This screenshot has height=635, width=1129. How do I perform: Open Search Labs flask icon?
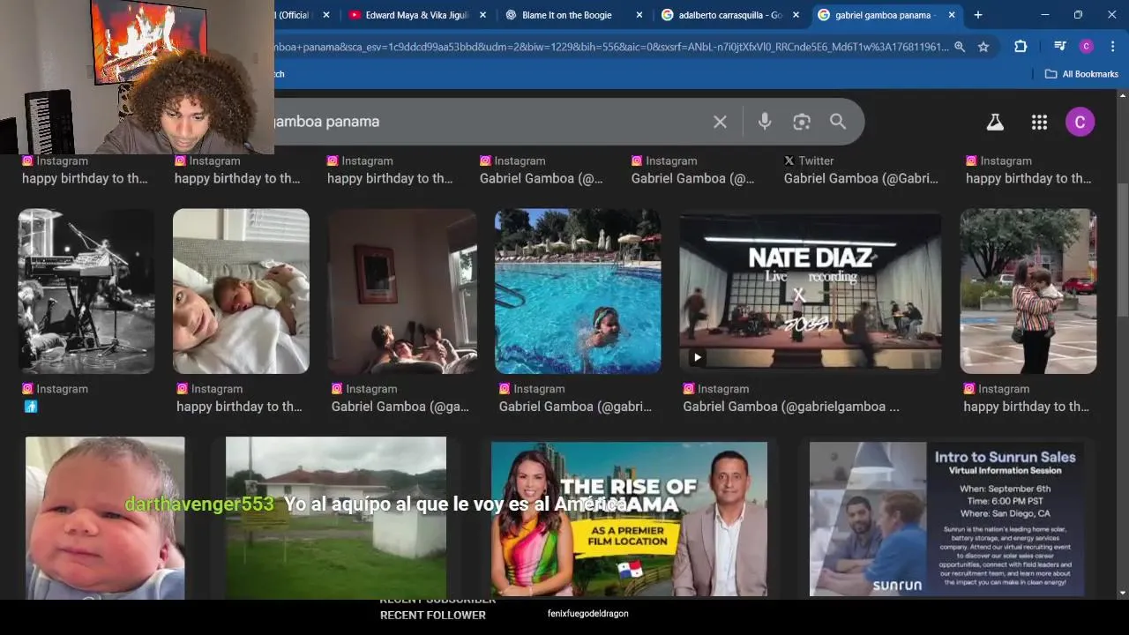(995, 123)
